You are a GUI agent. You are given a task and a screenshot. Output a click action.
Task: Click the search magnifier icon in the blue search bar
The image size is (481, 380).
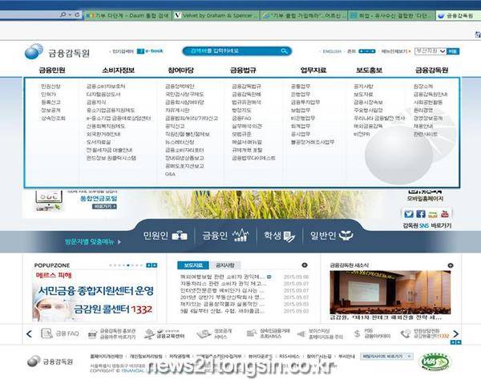[x=284, y=51]
